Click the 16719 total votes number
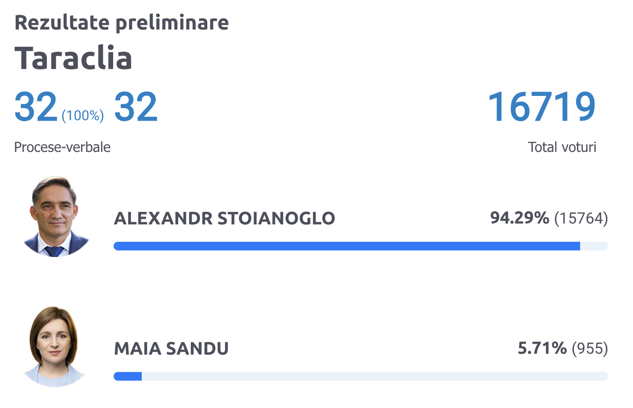The width and height of the screenshot is (633, 408). point(542,107)
